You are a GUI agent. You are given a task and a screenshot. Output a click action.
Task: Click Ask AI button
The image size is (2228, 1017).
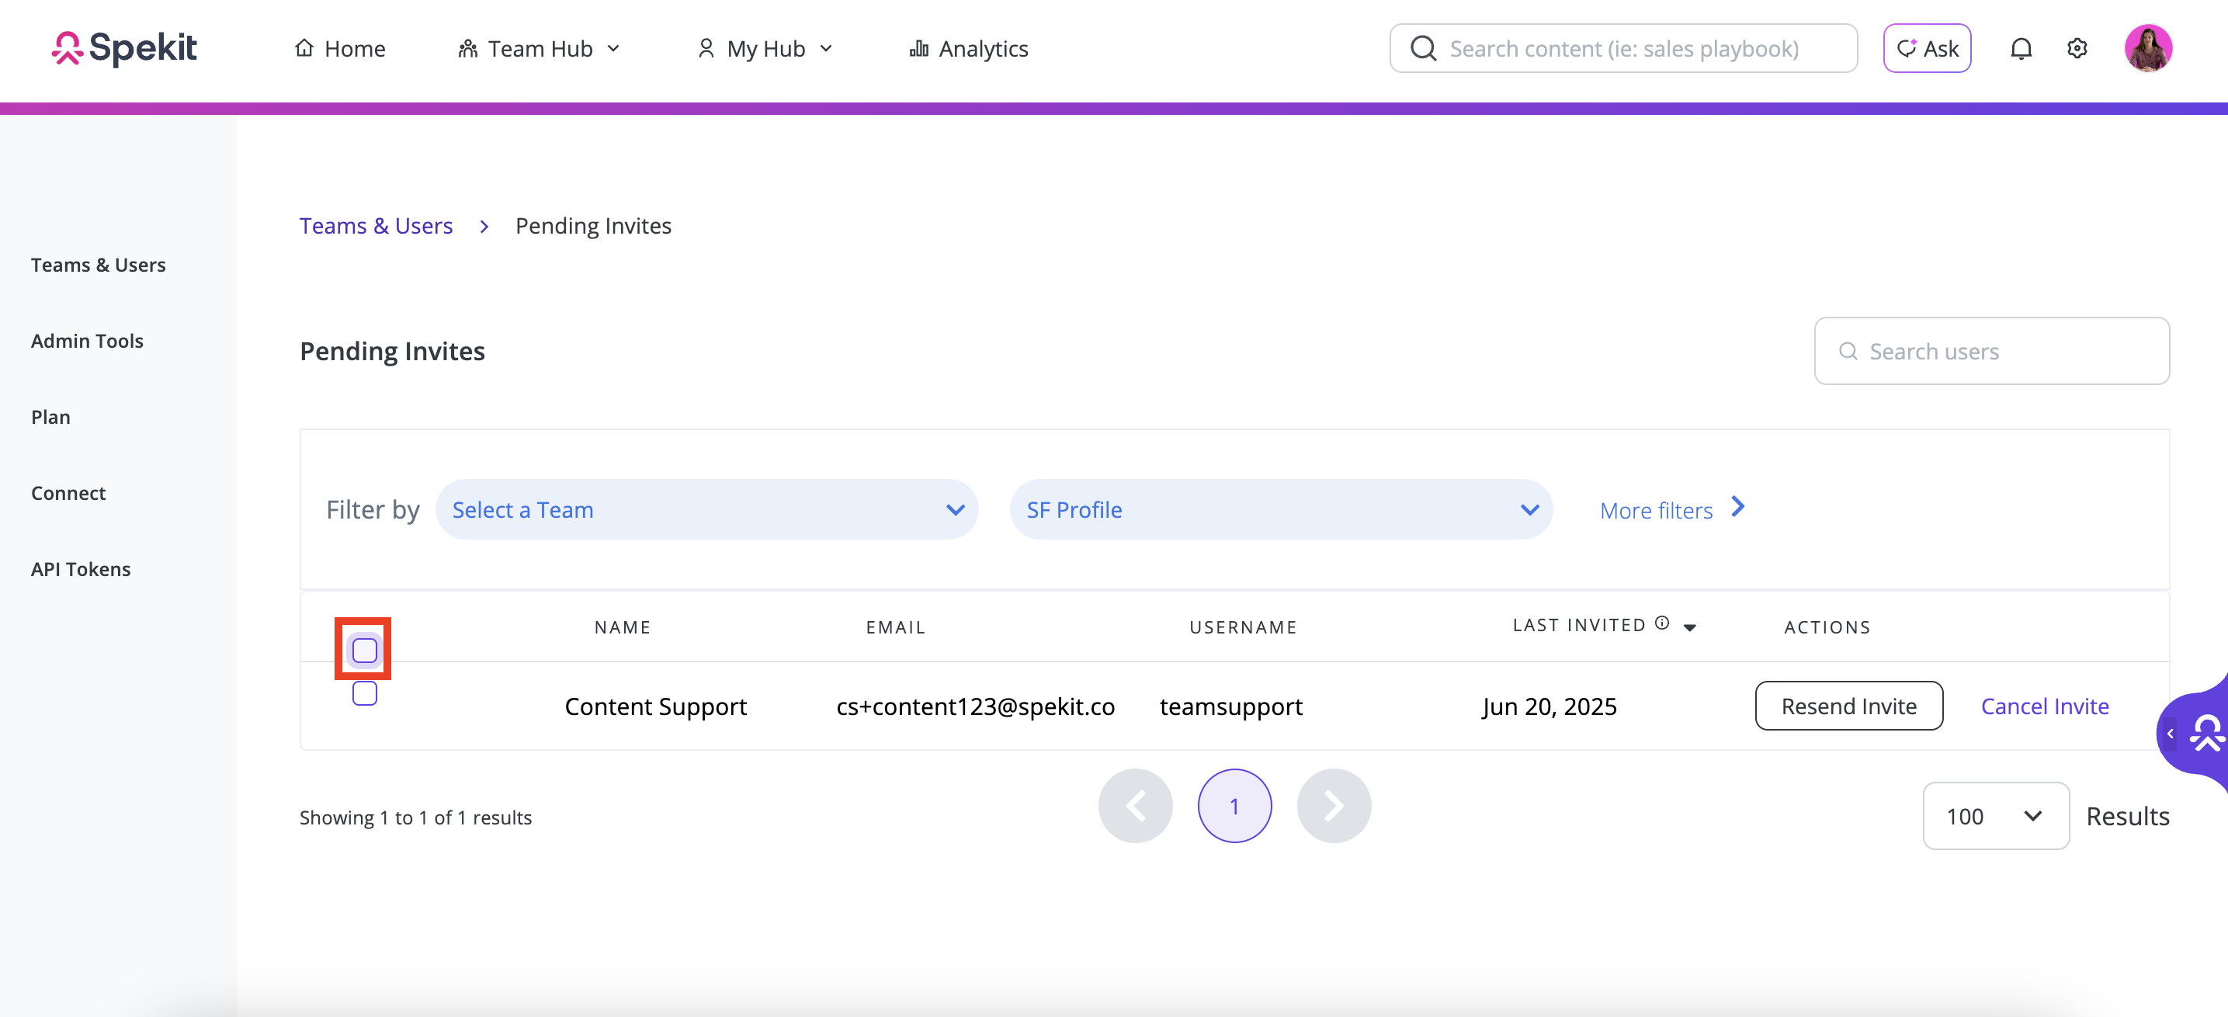pyautogui.click(x=1926, y=48)
